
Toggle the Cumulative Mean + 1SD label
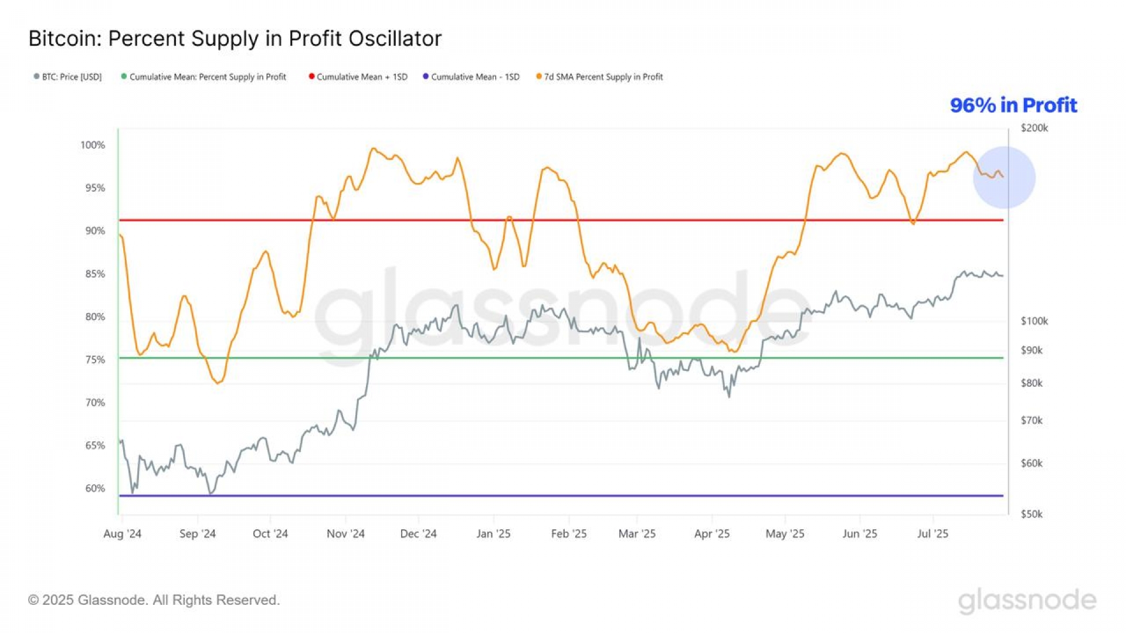tap(362, 77)
